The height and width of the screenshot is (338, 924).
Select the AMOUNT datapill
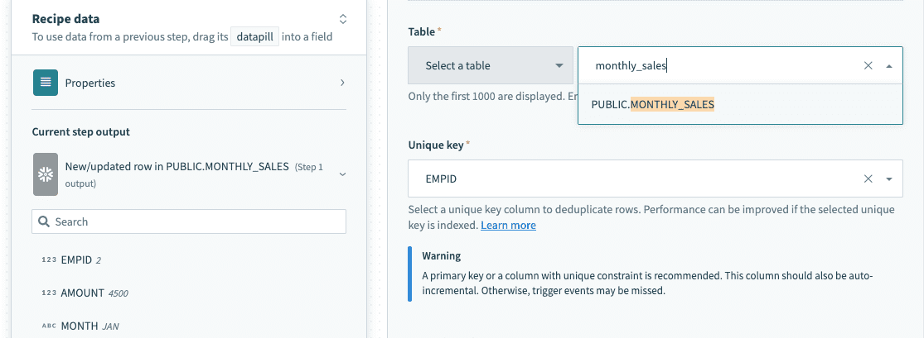[x=83, y=293]
